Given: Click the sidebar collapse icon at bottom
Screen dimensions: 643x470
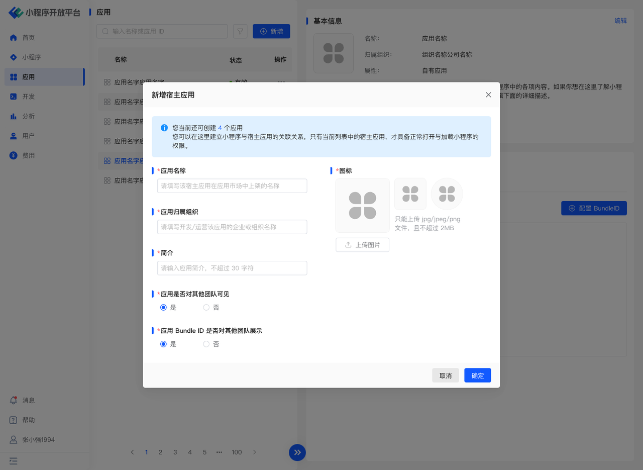Looking at the screenshot, I should (14, 460).
